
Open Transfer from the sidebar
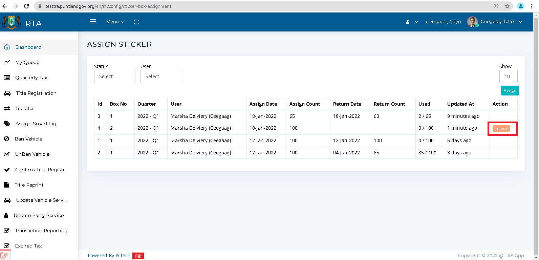tap(24, 108)
